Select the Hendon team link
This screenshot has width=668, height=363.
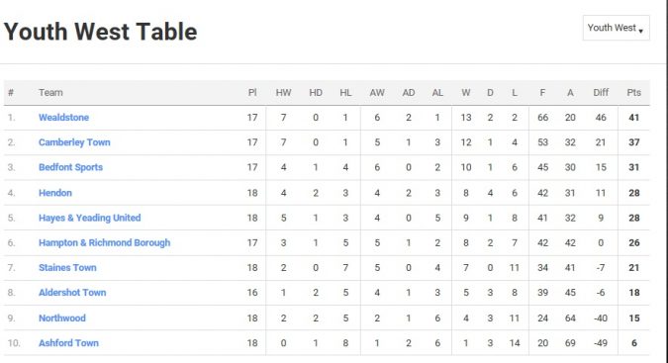[x=55, y=193]
